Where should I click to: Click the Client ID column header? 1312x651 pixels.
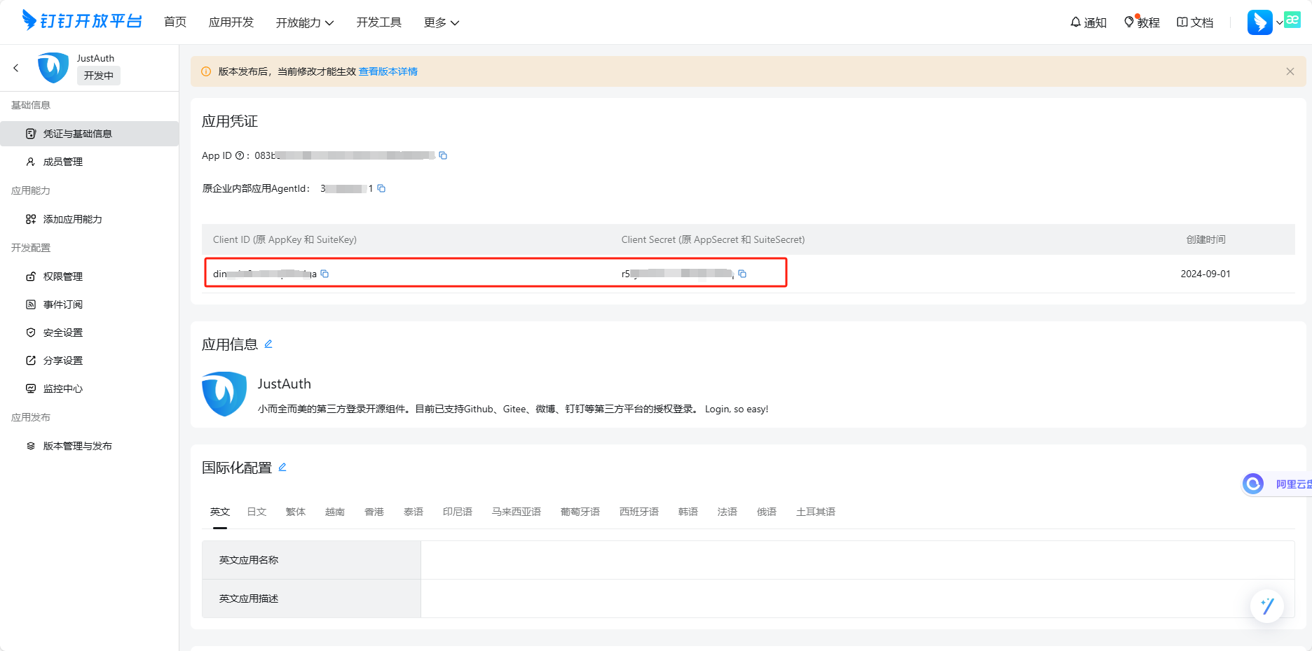pyautogui.click(x=285, y=239)
